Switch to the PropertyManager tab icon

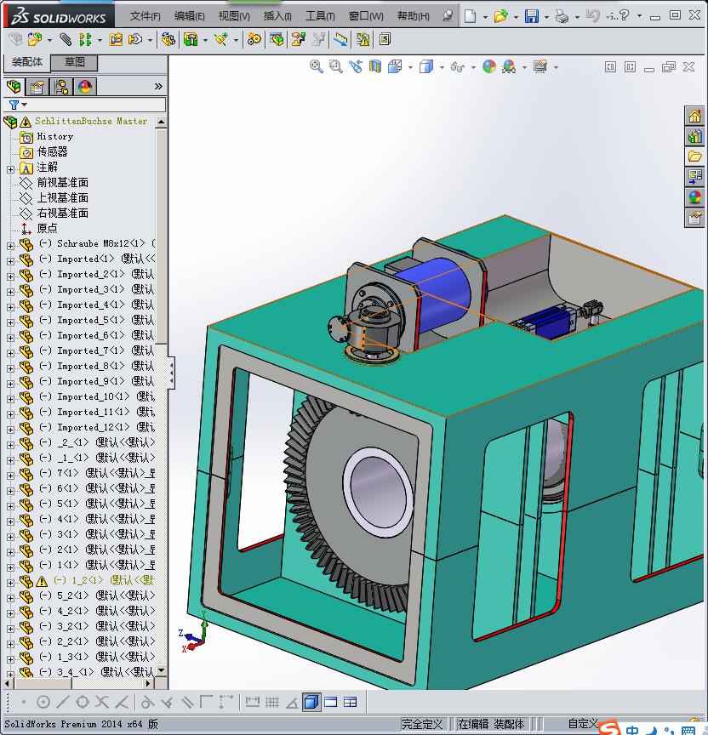(37, 87)
